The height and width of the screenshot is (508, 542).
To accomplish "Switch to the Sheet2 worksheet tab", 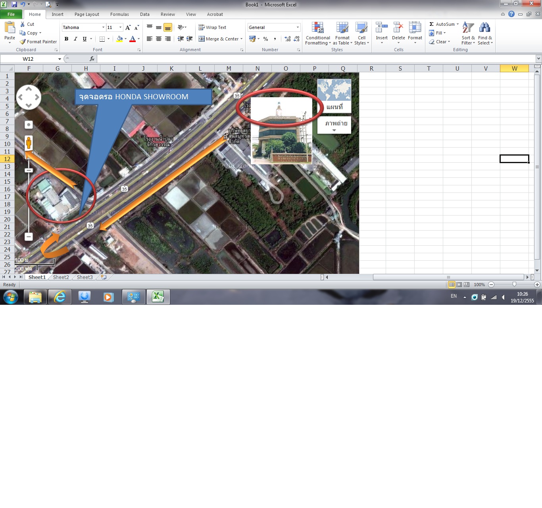I will (61, 277).
